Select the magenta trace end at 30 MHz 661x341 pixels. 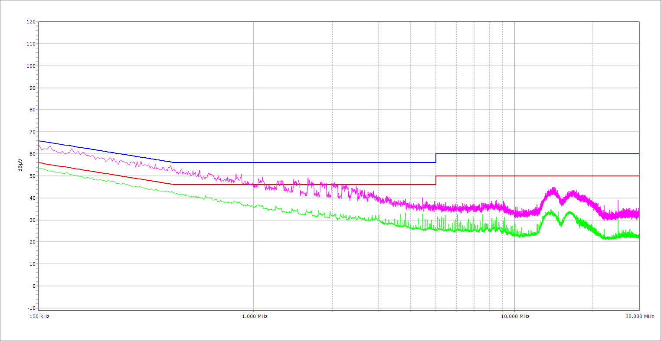pos(638,213)
